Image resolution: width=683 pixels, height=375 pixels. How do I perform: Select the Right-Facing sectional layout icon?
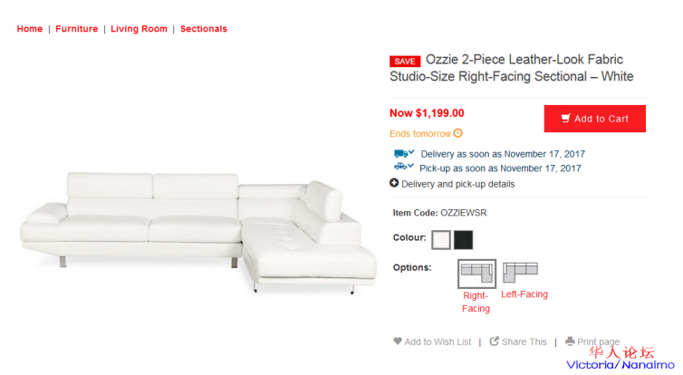coord(476,272)
